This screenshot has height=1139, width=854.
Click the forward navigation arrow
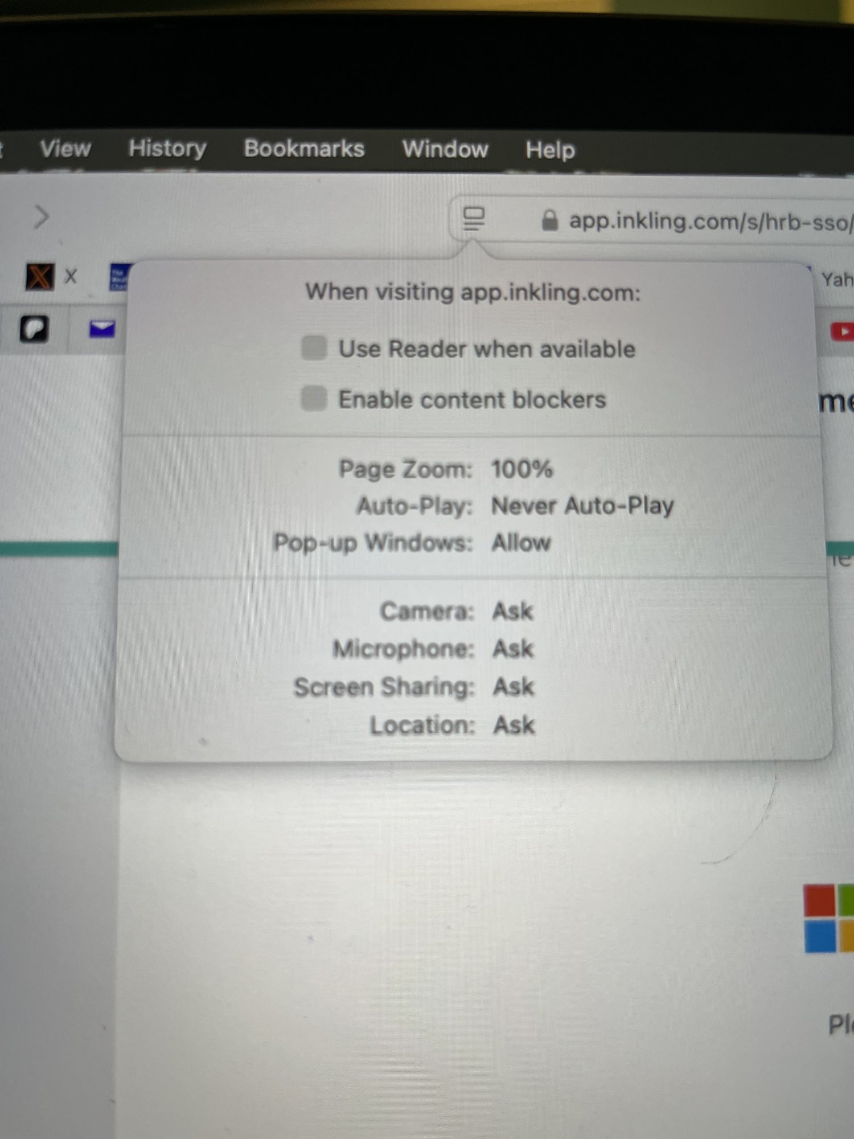pyautogui.click(x=41, y=216)
